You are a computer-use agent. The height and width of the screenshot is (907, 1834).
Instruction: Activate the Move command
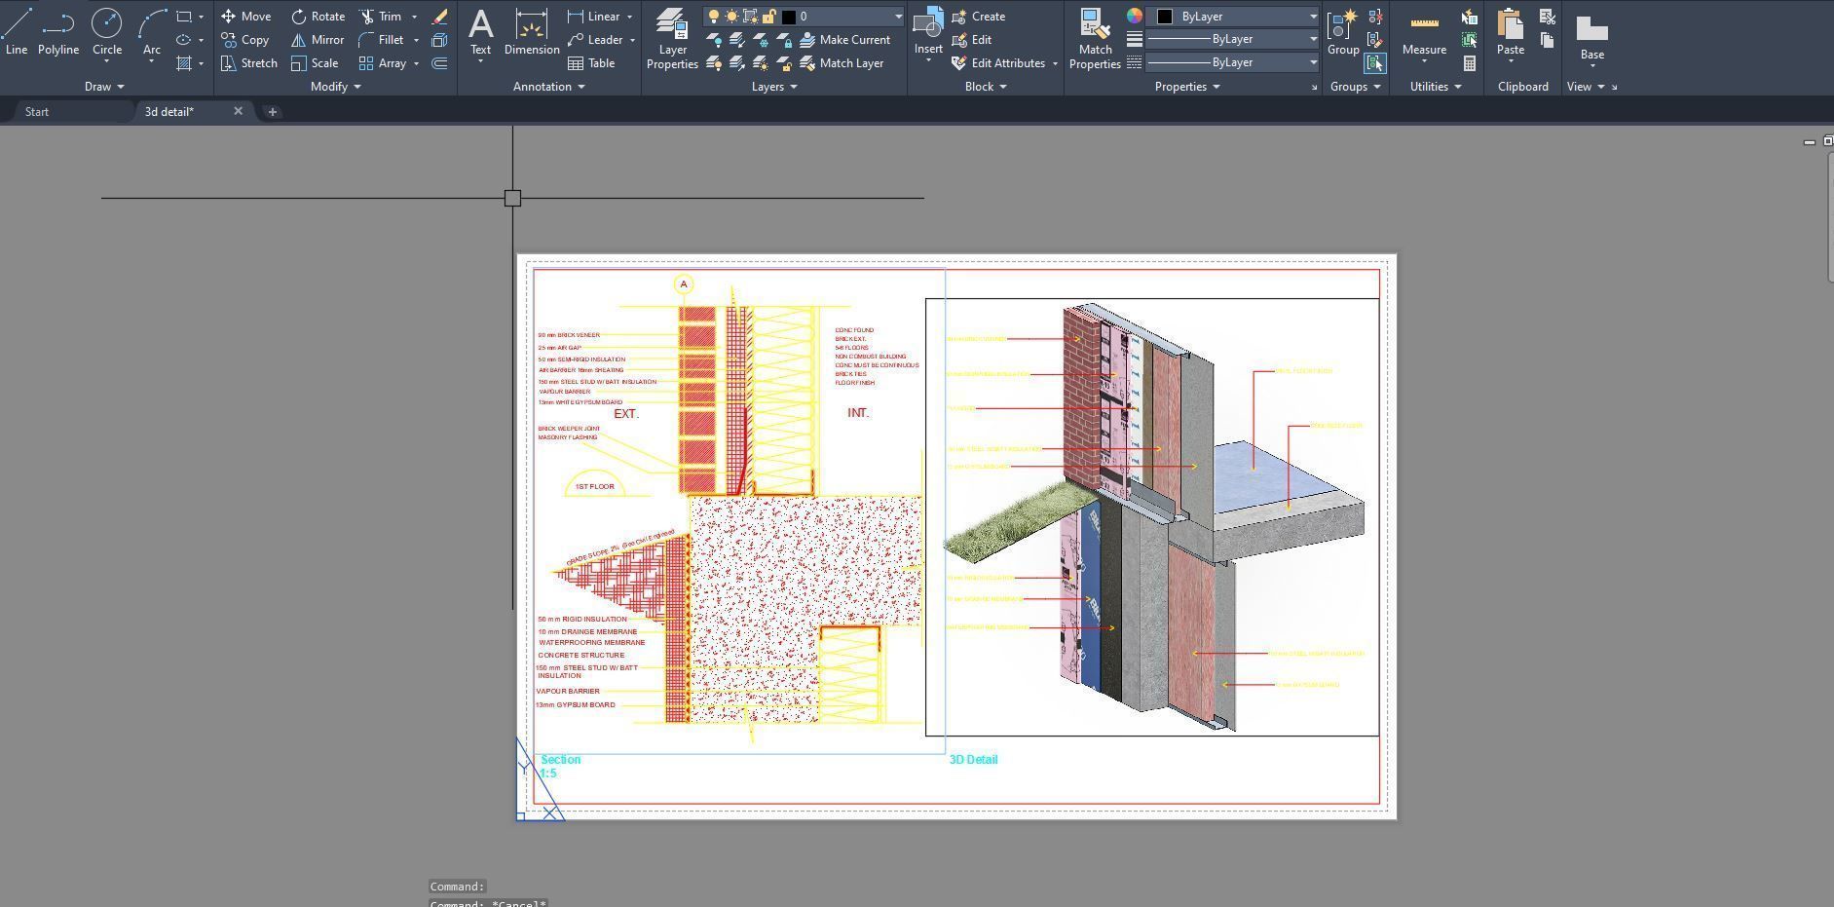click(x=245, y=17)
